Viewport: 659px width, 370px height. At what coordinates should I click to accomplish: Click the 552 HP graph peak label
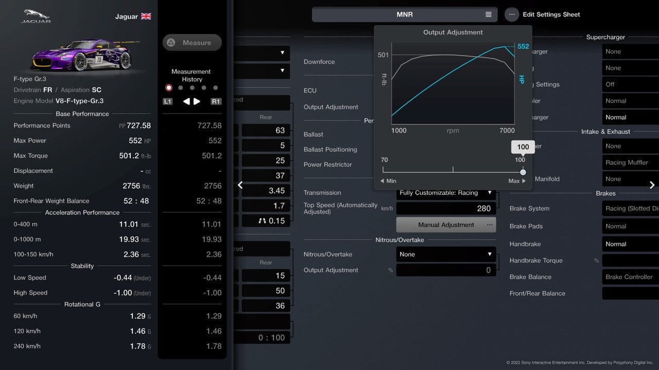523,46
